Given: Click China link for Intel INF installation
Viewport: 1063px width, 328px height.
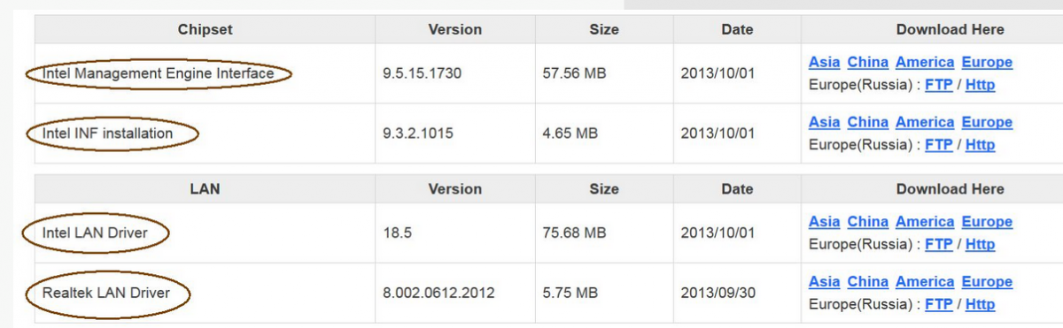Looking at the screenshot, I should [x=867, y=123].
